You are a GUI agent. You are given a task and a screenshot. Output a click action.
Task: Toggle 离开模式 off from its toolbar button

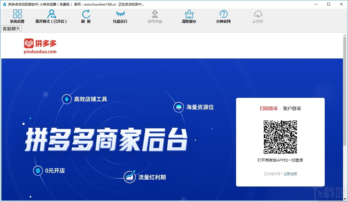(x=51, y=16)
